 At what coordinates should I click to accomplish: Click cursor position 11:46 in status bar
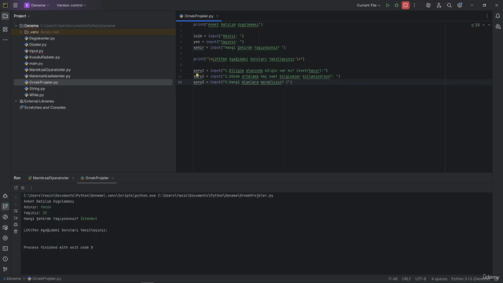click(x=393, y=279)
